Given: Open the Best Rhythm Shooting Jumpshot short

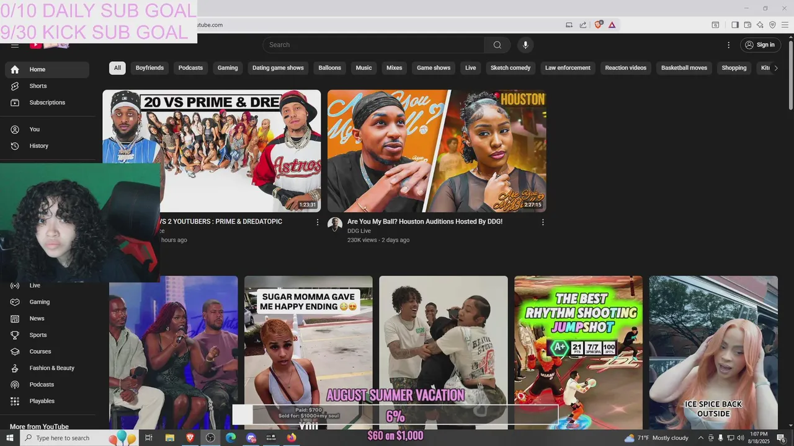Looking at the screenshot, I should click(x=578, y=352).
